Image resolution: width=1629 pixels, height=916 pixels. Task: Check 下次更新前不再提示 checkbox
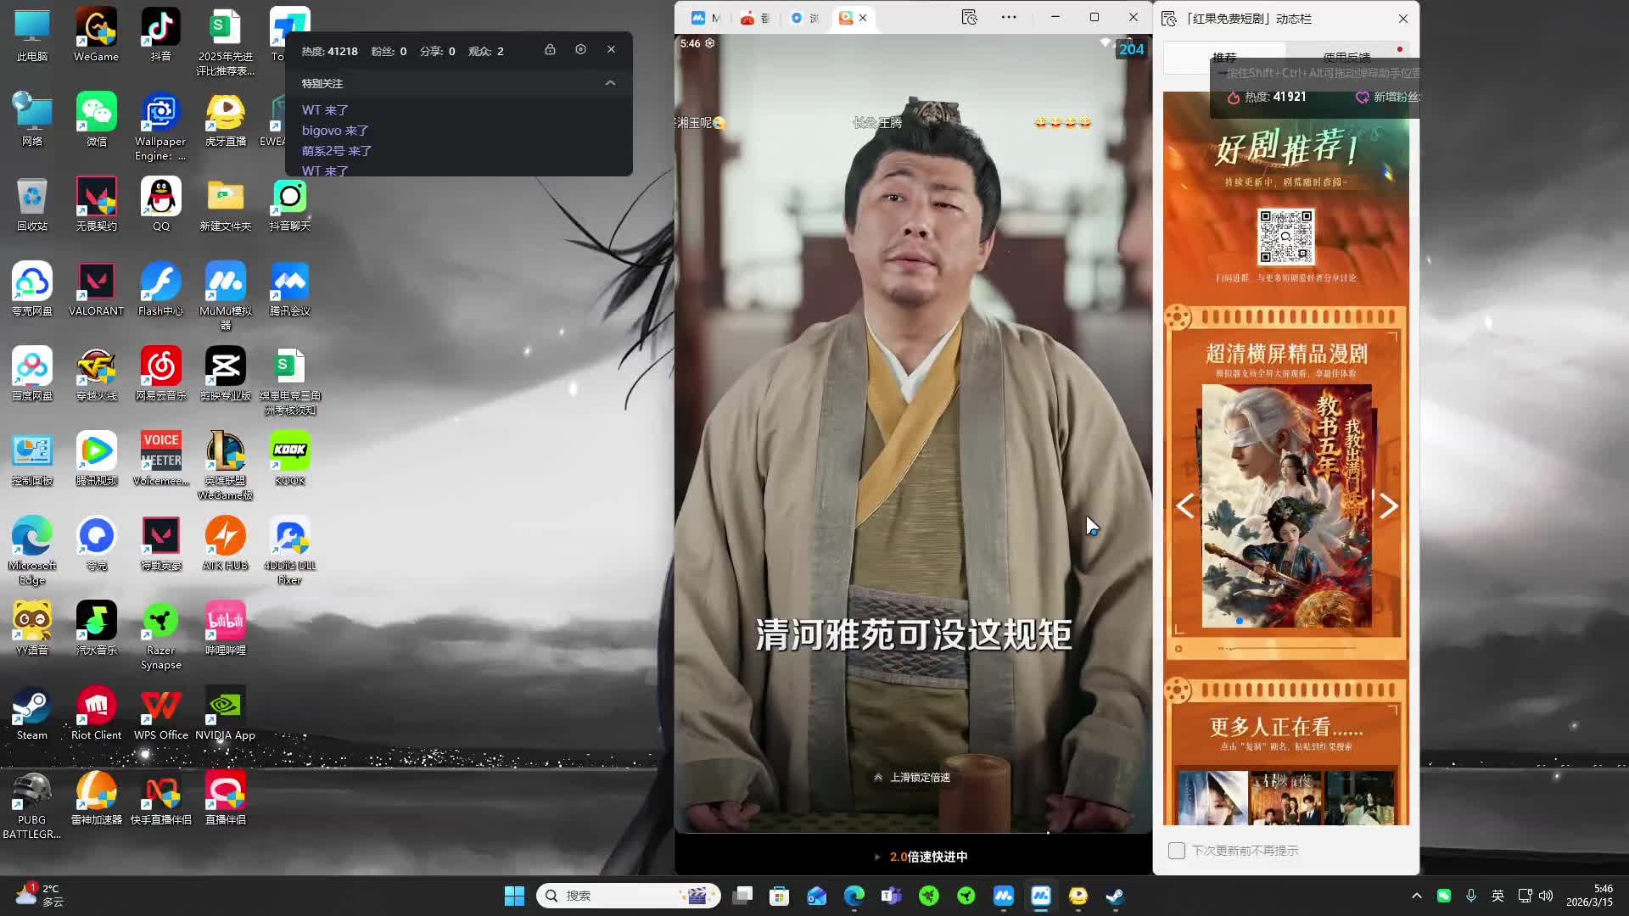coord(1177,851)
